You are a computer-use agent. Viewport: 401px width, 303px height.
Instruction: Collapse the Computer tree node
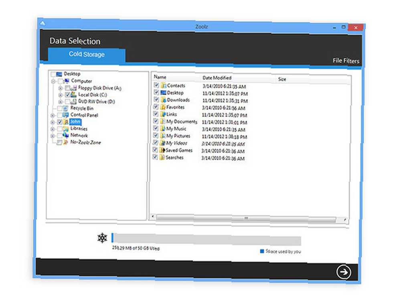point(53,81)
